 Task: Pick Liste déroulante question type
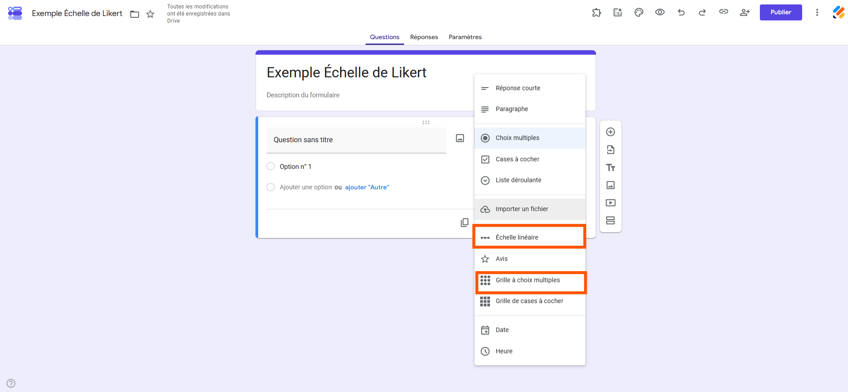tap(530, 180)
